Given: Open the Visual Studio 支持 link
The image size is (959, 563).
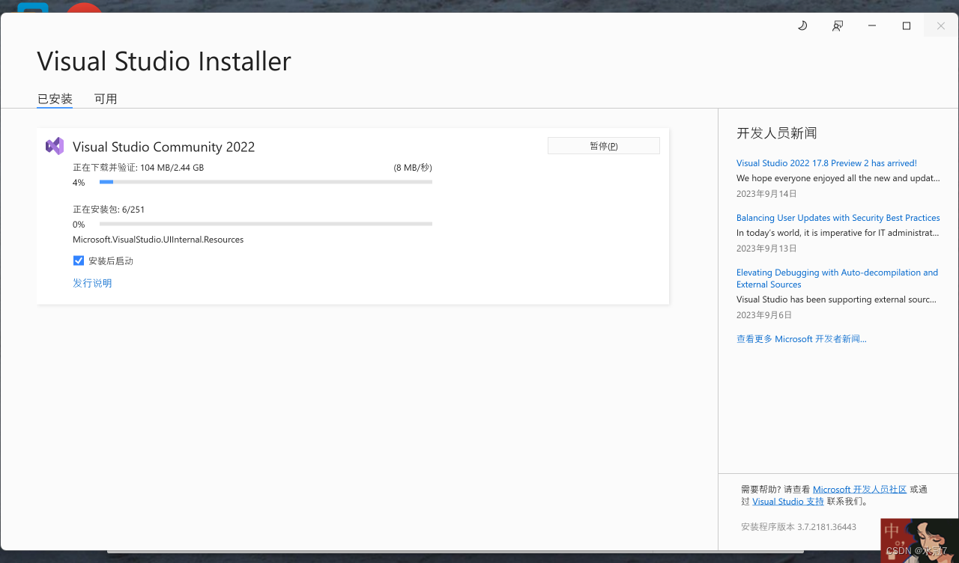Looking at the screenshot, I should [x=787, y=501].
